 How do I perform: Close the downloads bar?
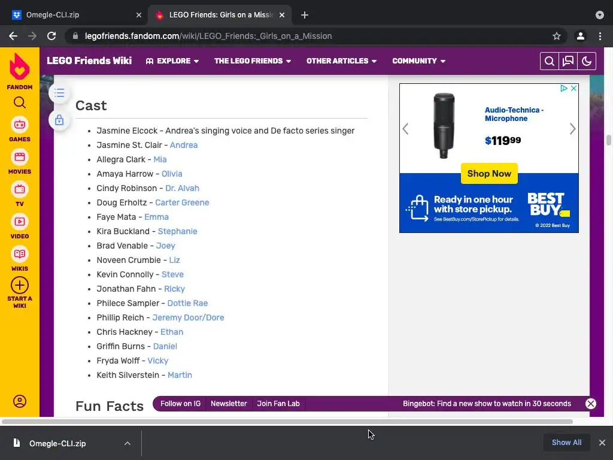point(602,443)
